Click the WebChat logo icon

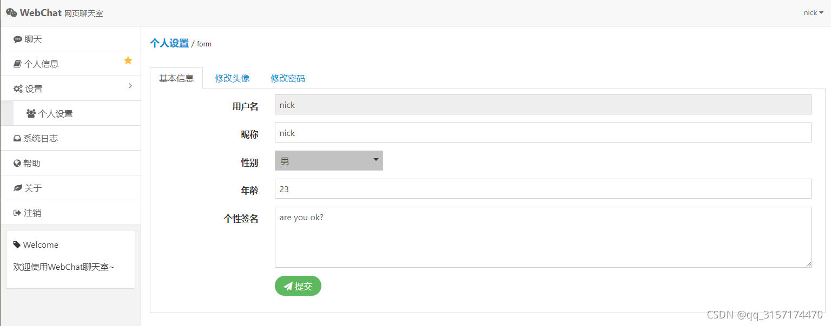pos(11,12)
